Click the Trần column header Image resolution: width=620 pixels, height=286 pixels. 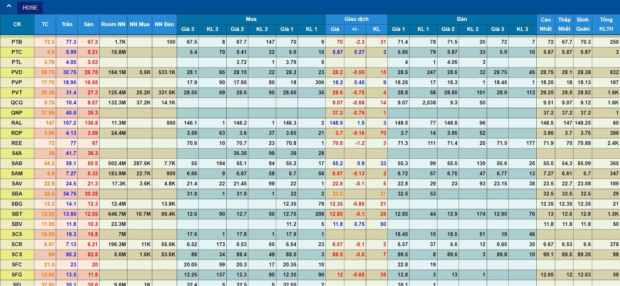click(67, 24)
